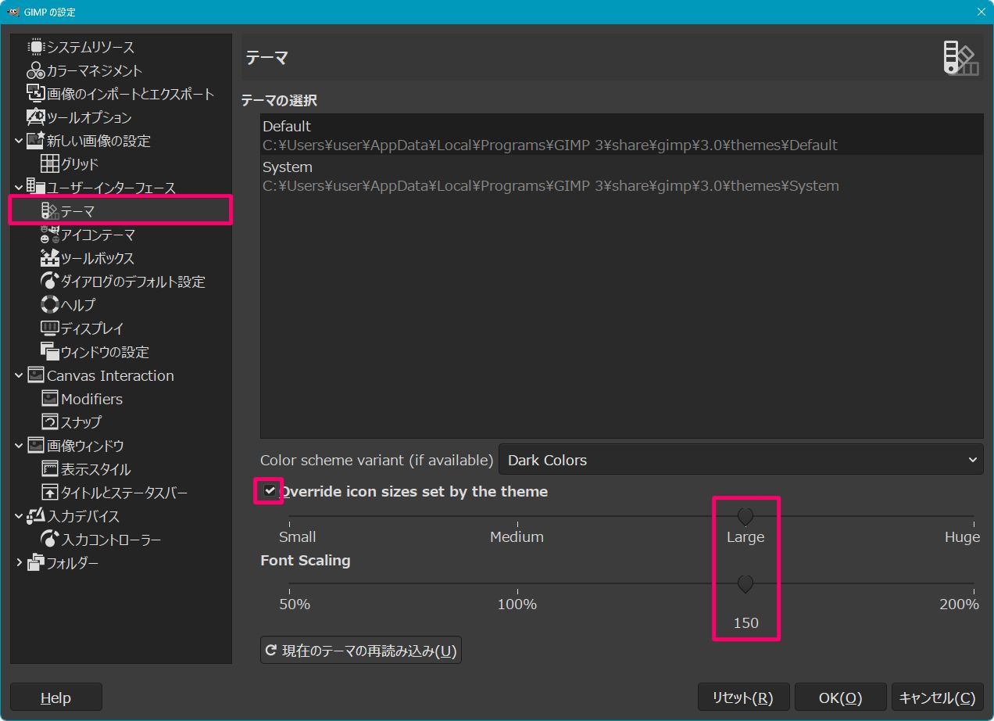Click the キャンセル(C) button

tap(937, 698)
